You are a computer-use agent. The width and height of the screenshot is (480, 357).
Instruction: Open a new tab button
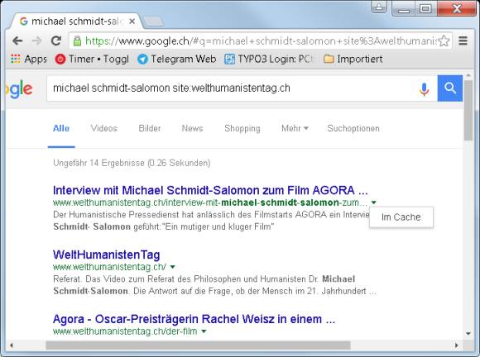[154, 21]
